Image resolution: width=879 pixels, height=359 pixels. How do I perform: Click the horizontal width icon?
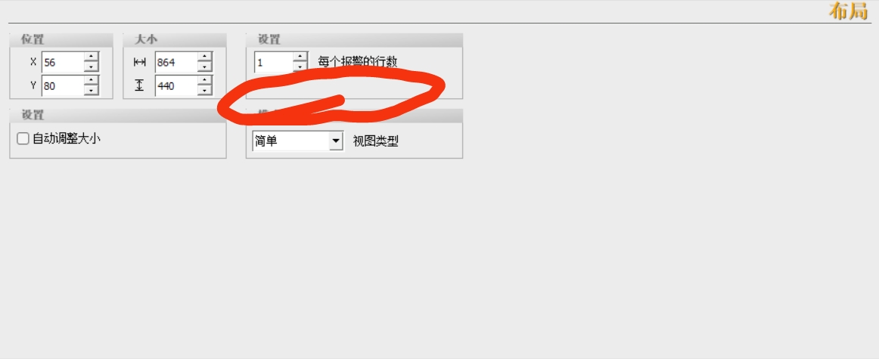[140, 63]
